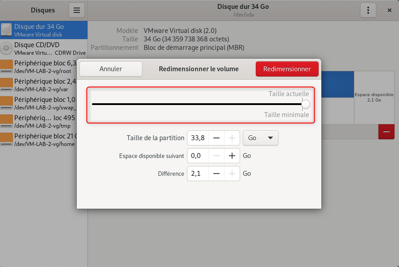Image resolution: width=399 pixels, height=267 pixels.
Task: Decrease the Différence value with minus stepper
Action: 217,174
